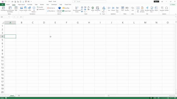The image size is (177, 99).
Task: Switch to the Data tab
Action: click(x=36, y=4)
